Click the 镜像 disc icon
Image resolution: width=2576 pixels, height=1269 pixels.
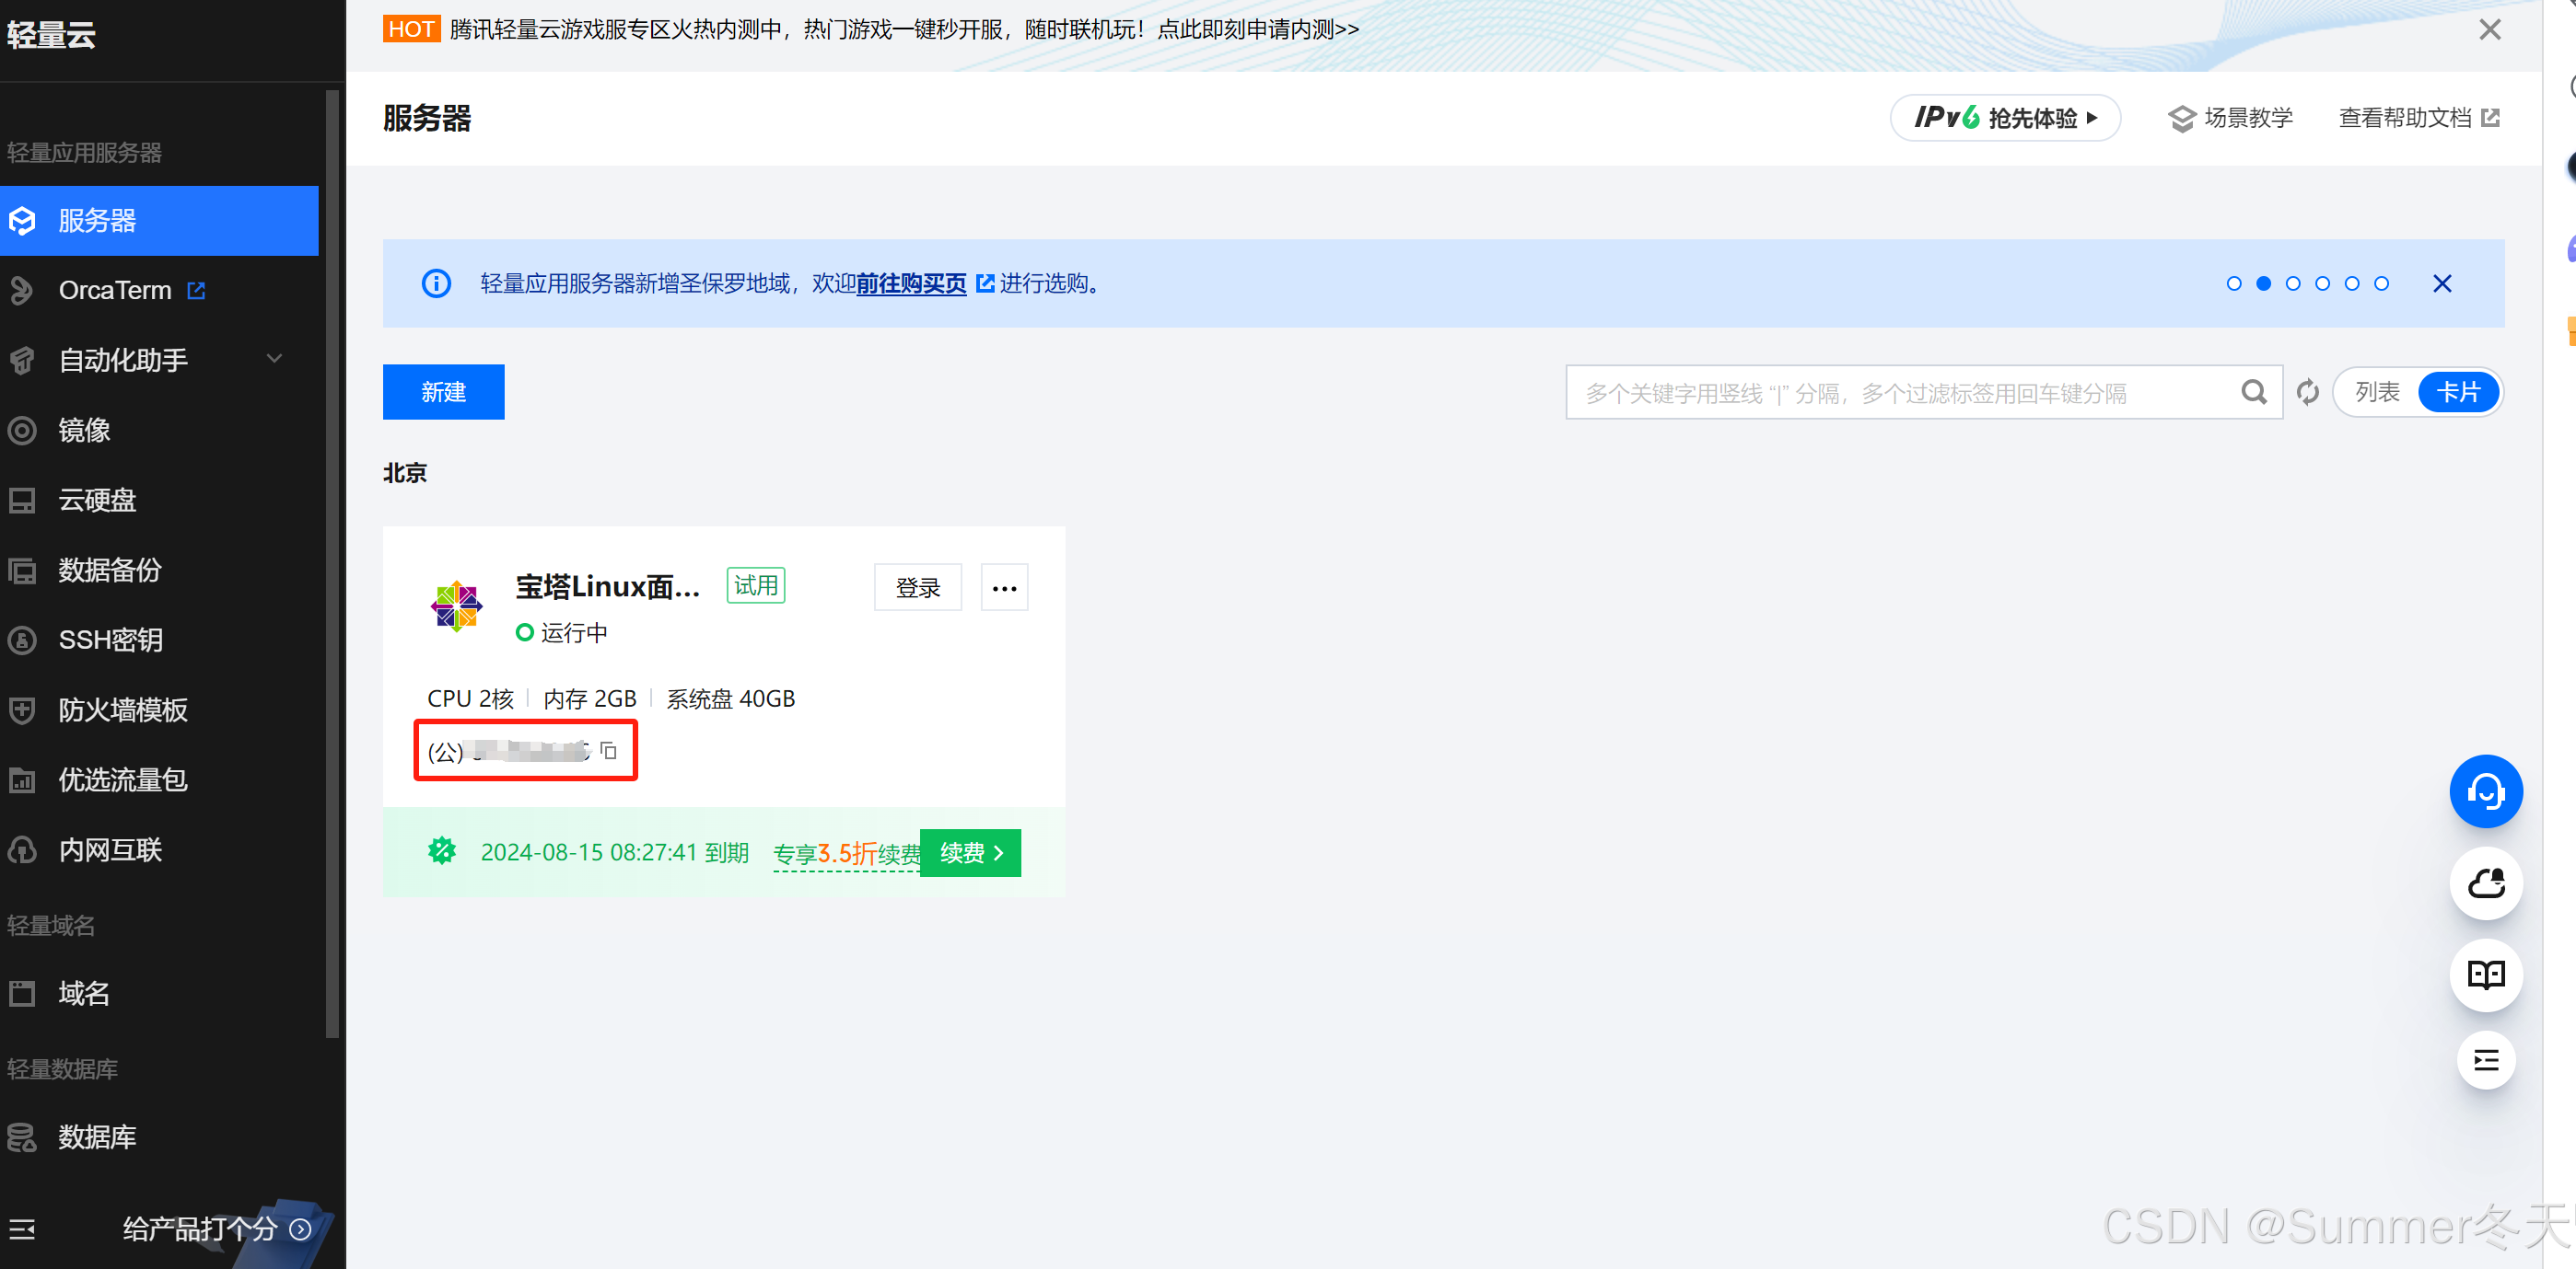click(x=22, y=431)
